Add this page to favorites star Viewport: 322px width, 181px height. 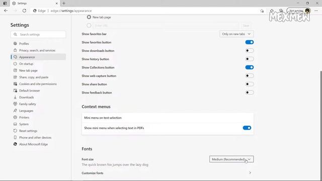[262, 11]
